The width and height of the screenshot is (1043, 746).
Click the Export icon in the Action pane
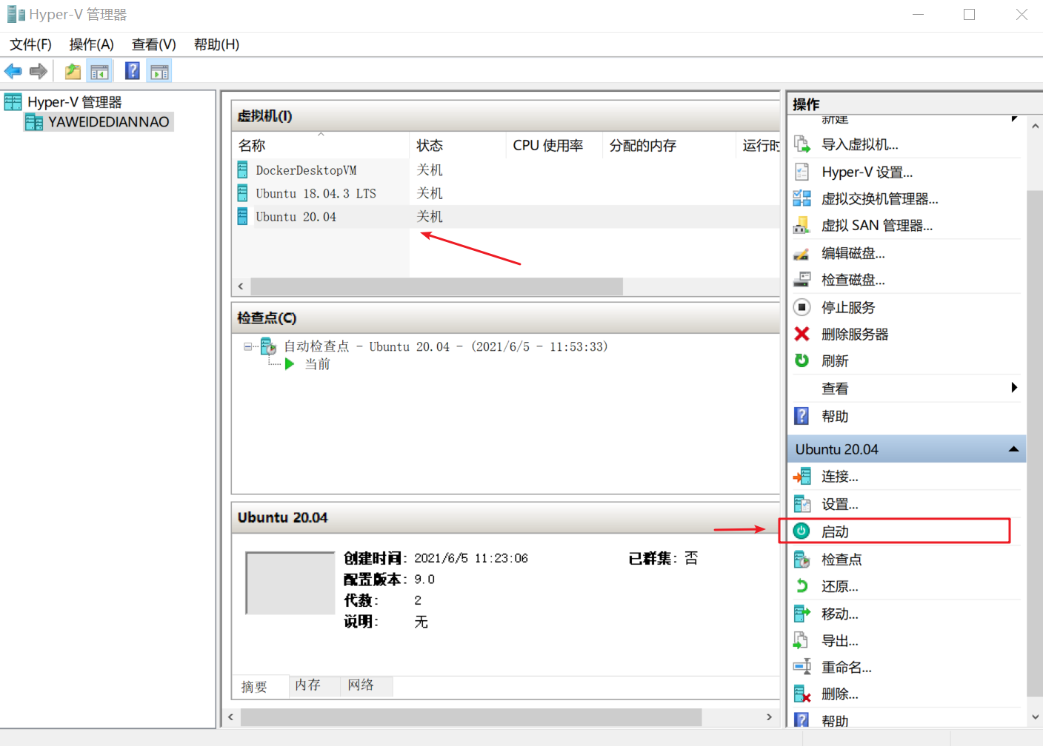(x=802, y=640)
